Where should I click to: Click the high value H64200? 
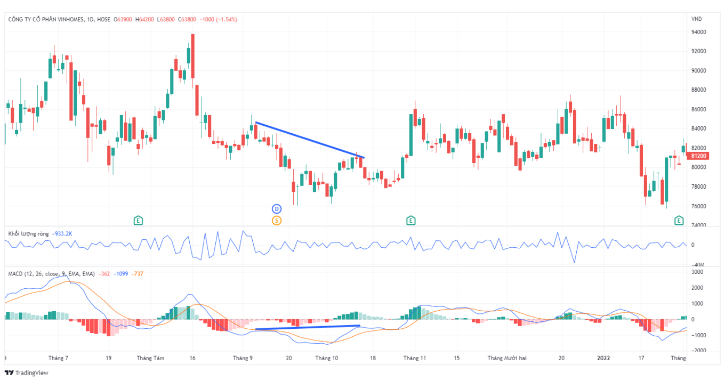coord(144,19)
